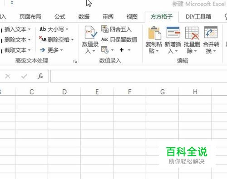Select column C header

[x=32, y=92]
